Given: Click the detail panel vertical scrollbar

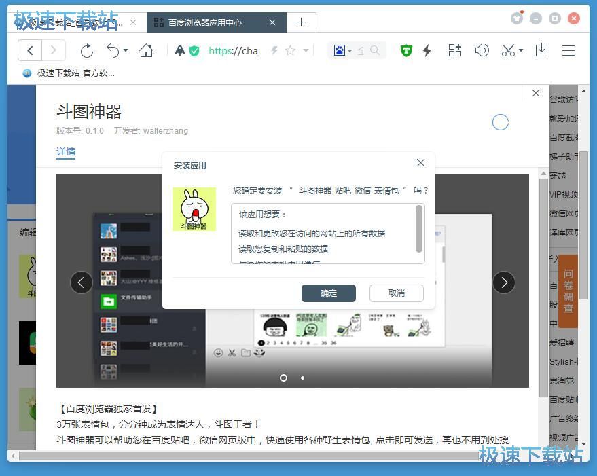Looking at the screenshot, I should pyautogui.click(x=543, y=287).
